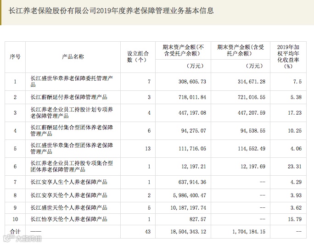
Task: Click the return rate 4.29
Action: coord(296,182)
